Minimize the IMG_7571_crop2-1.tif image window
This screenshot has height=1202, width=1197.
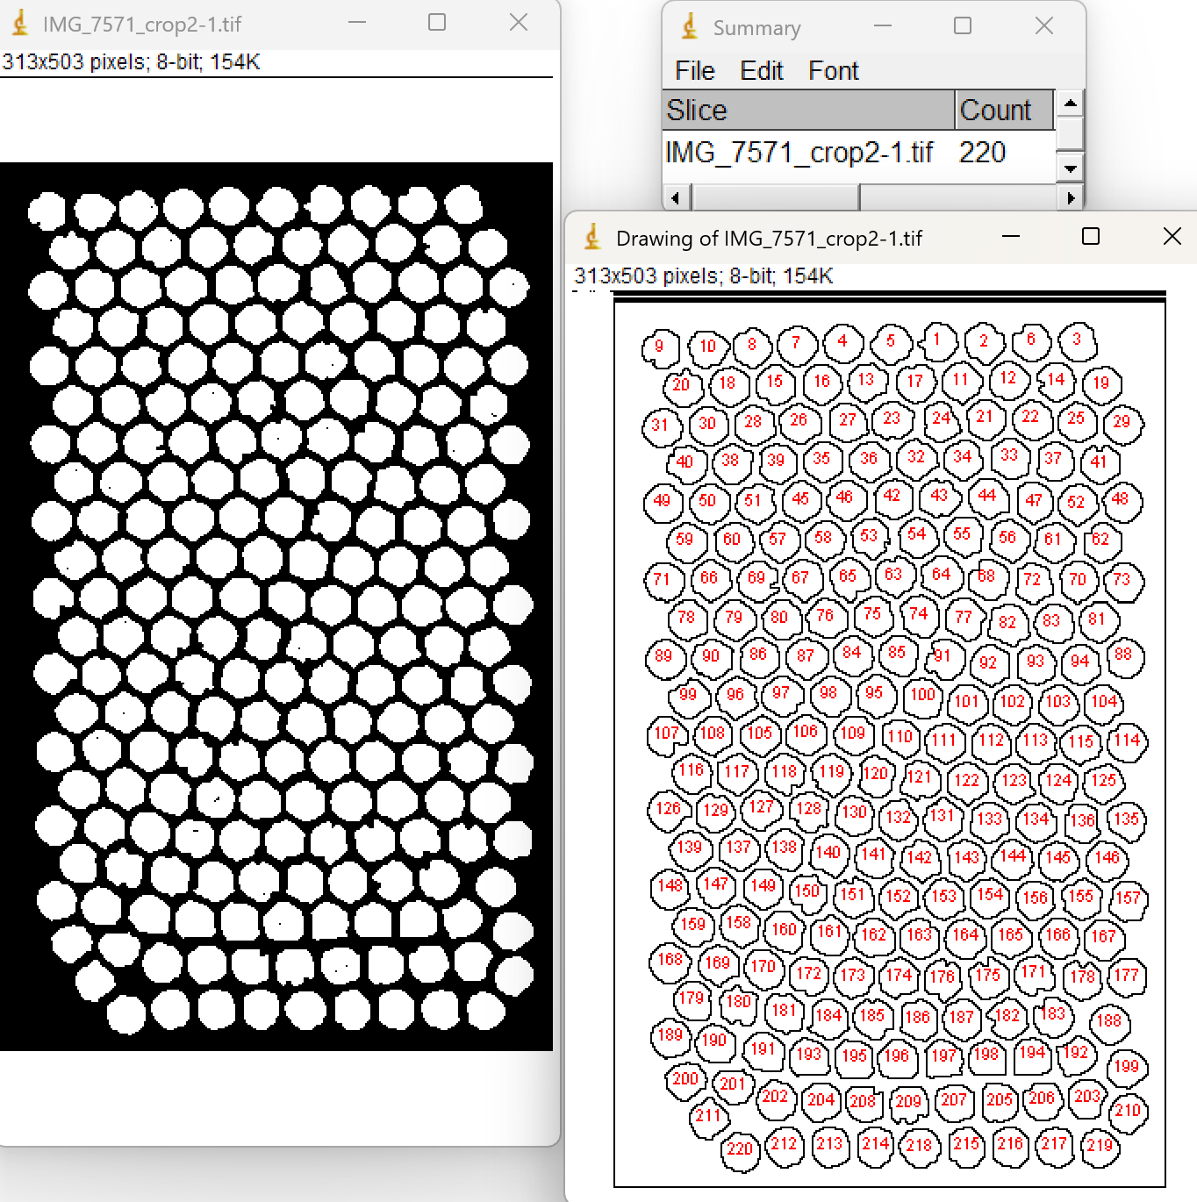pos(357,23)
